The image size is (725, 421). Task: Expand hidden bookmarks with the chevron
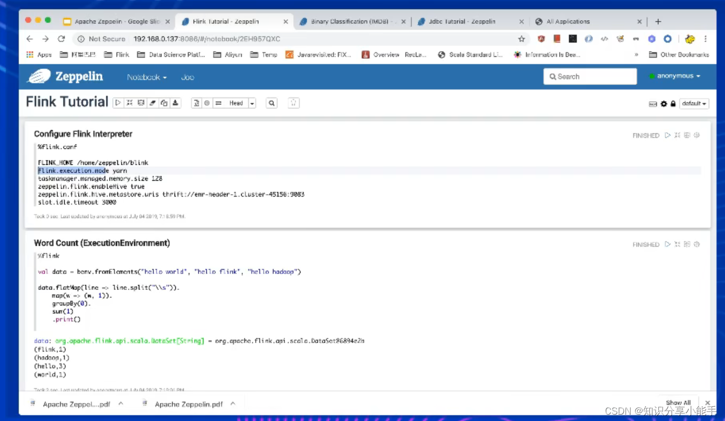[636, 55]
